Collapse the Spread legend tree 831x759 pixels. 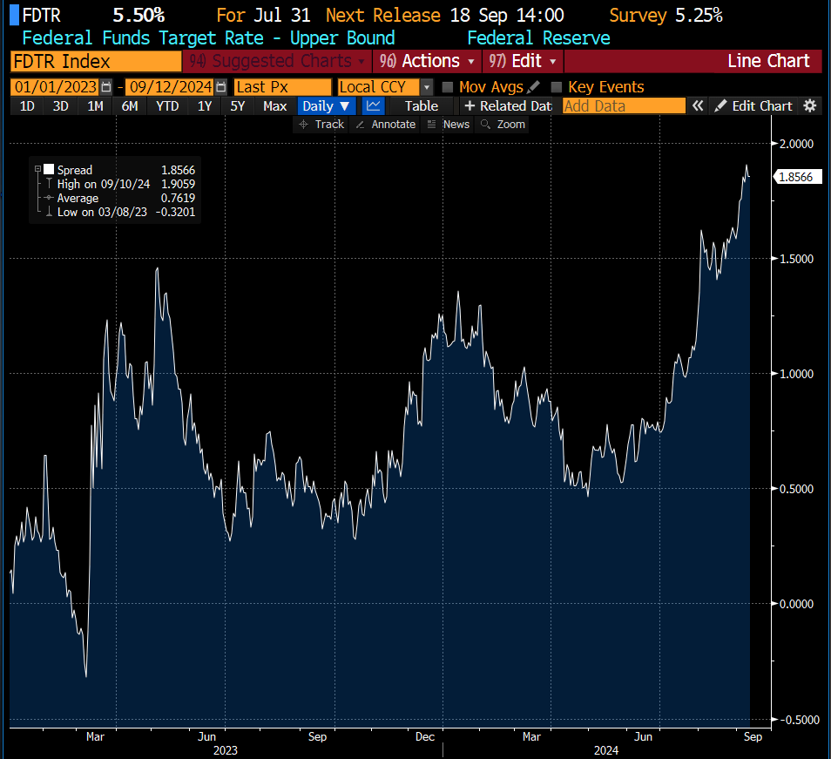tap(37, 169)
